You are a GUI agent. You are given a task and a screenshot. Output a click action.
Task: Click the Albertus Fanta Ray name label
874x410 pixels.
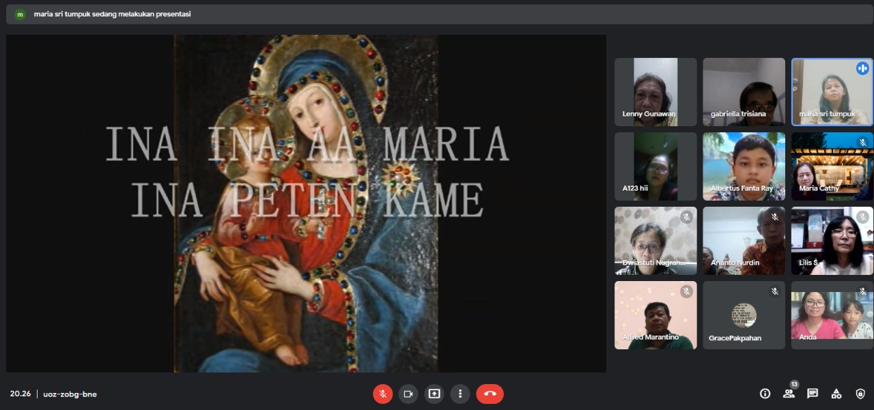point(743,189)
